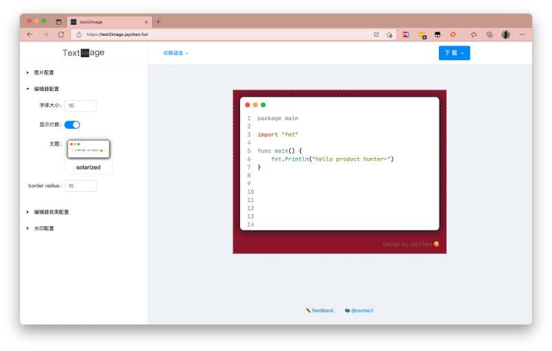Open the browser three-dots settings menu

(522, 34)
